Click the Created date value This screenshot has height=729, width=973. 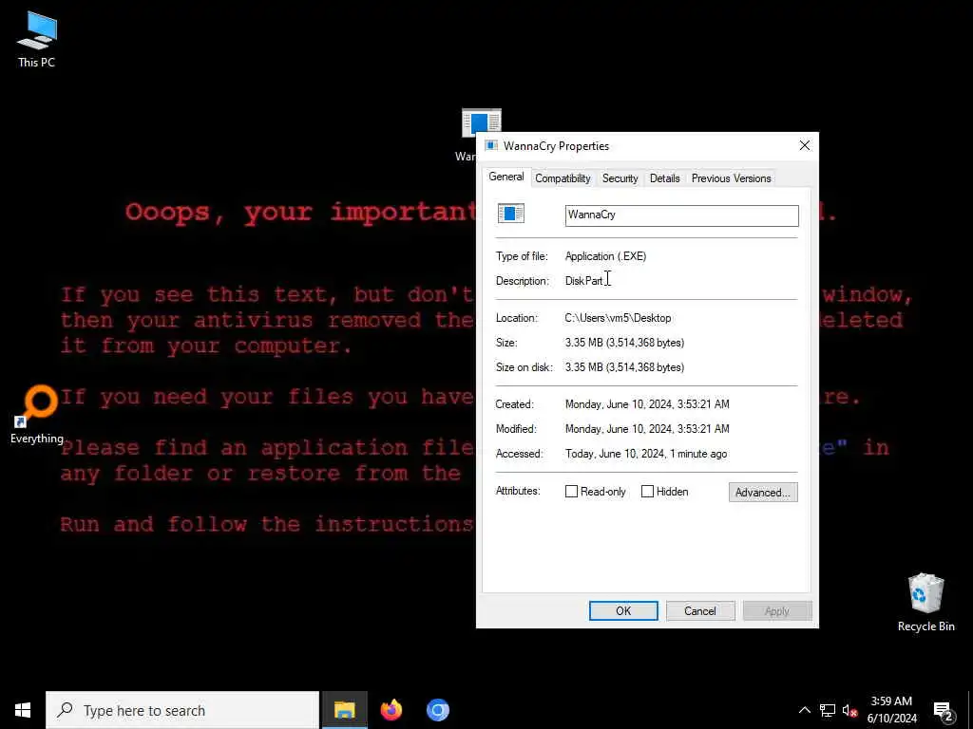[646, 404]
